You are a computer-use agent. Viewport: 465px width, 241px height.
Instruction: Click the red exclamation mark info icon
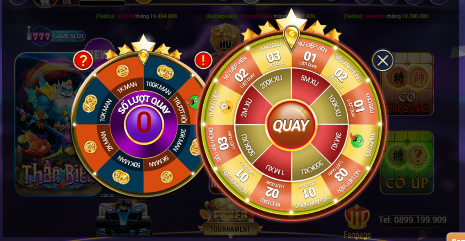coord(204,60)
